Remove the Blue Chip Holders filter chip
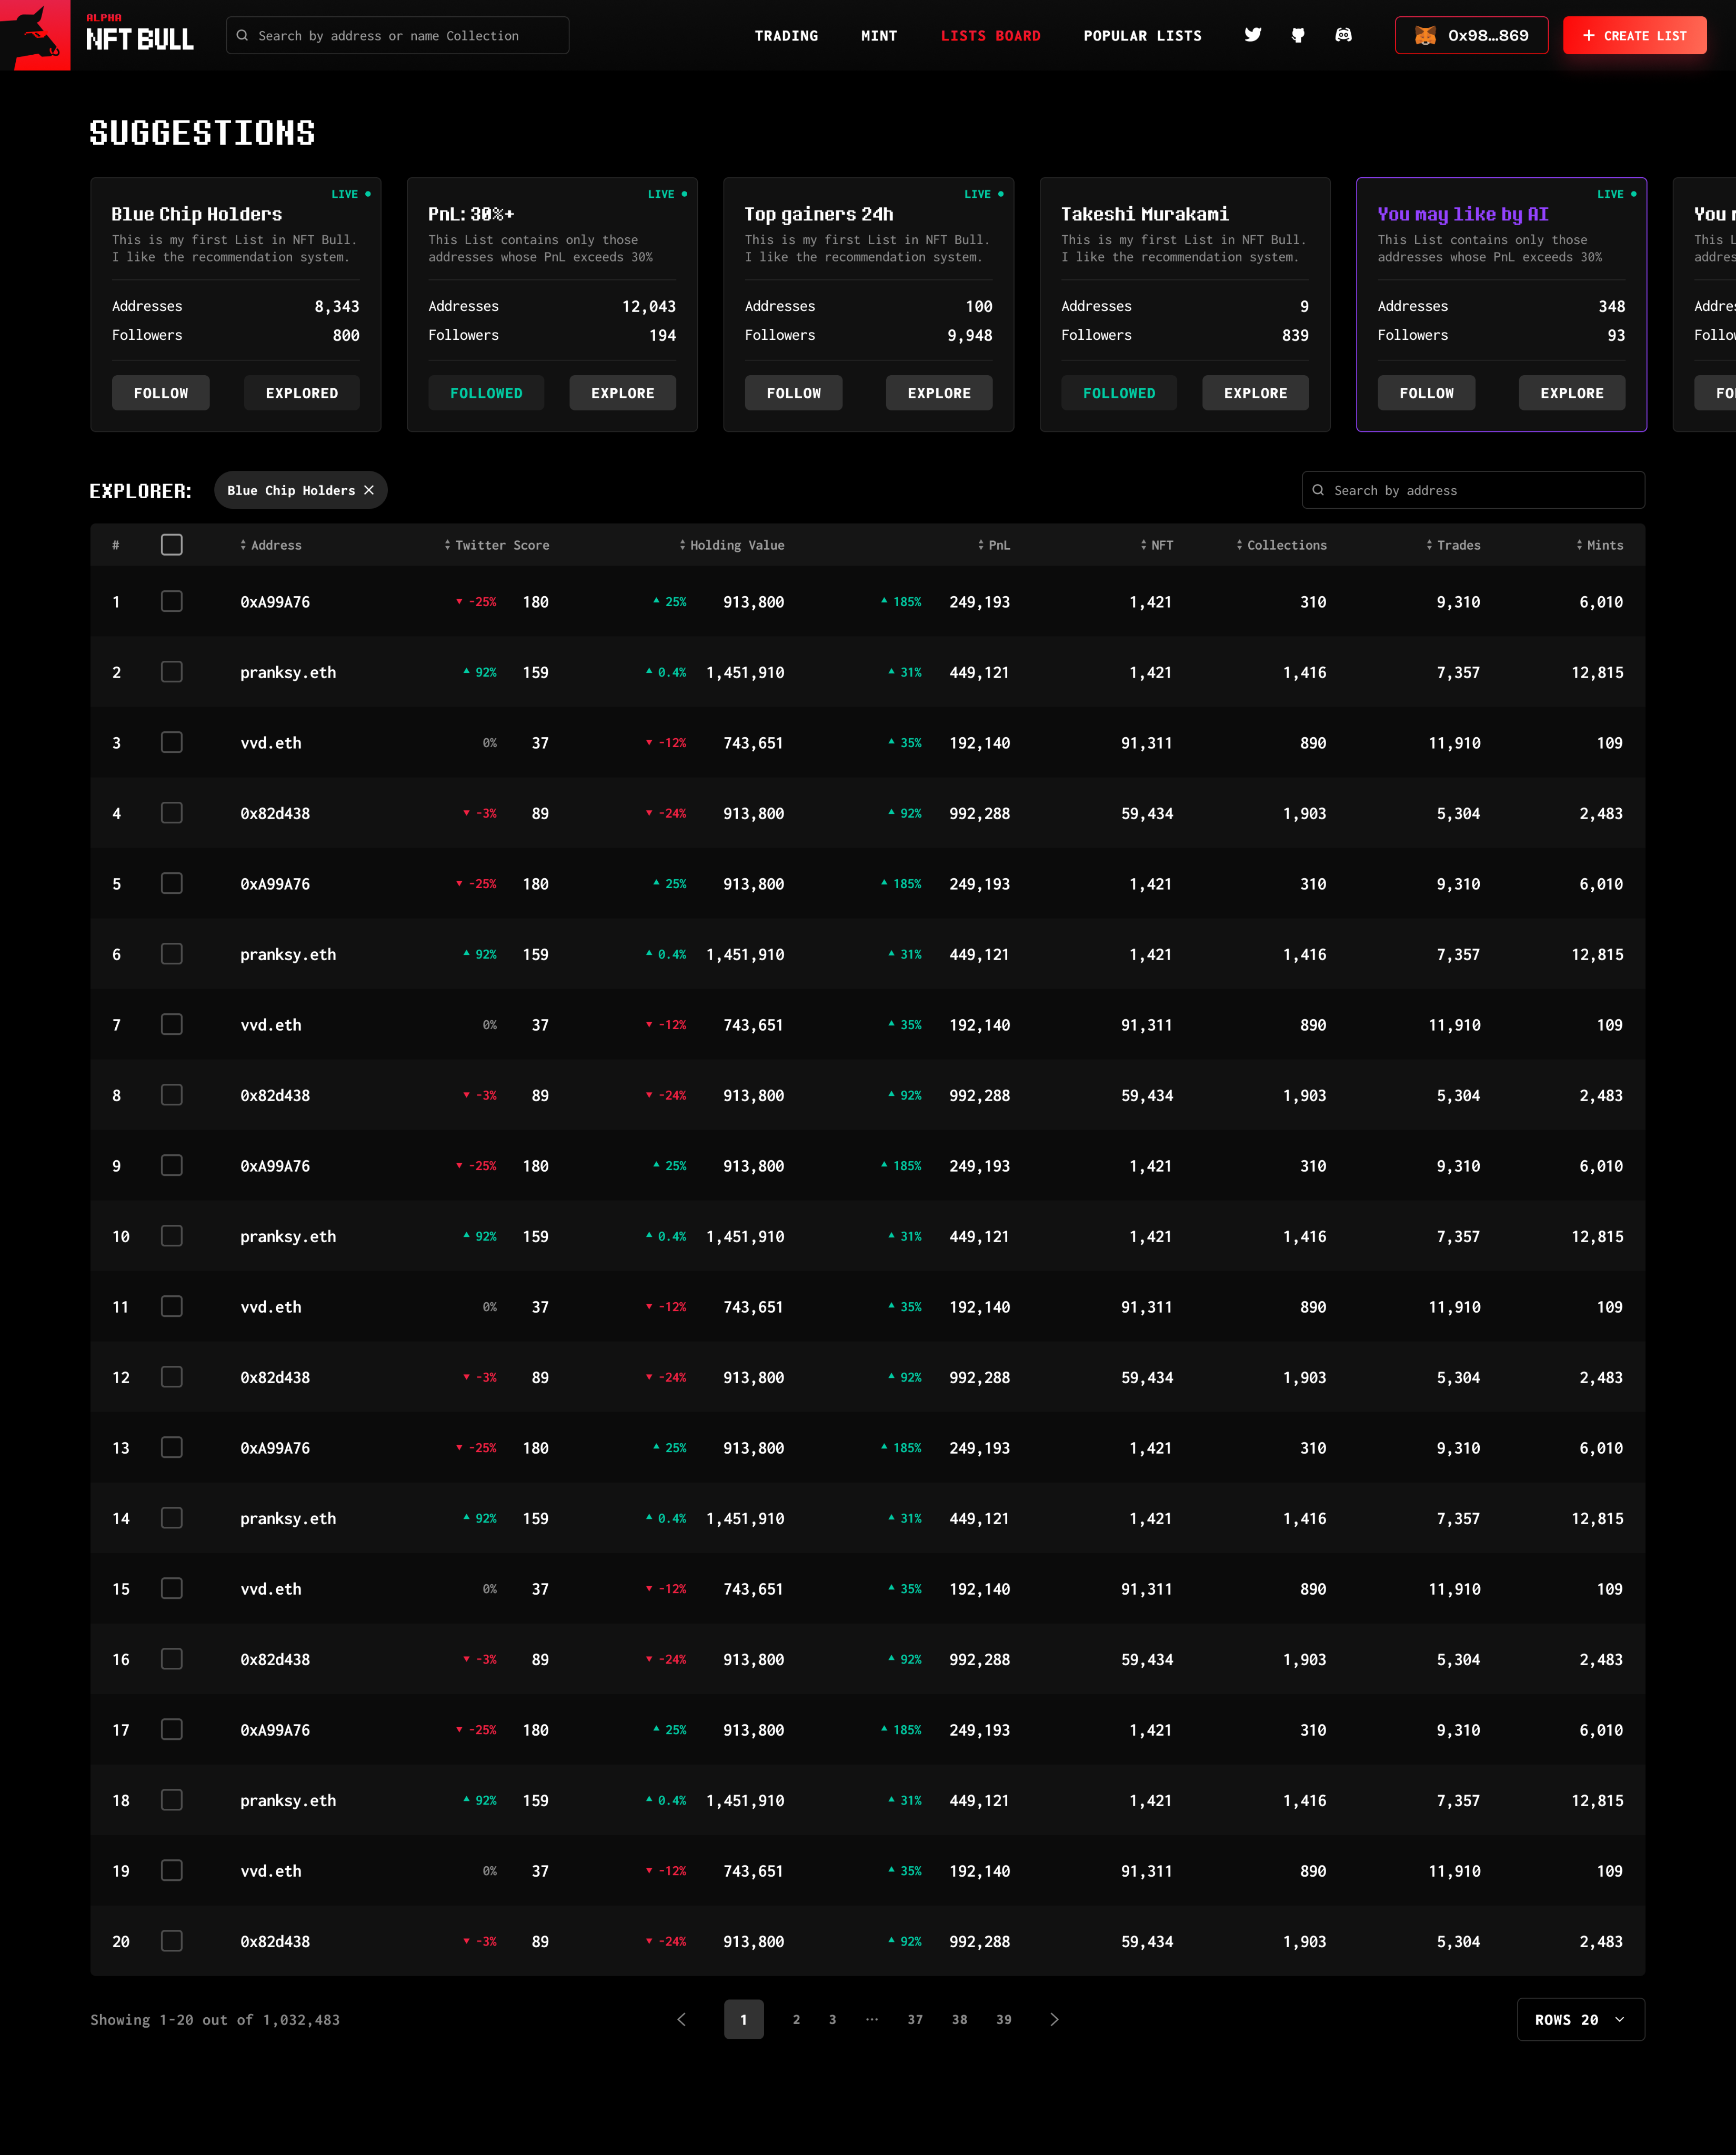Viewport: 1736px width, 2155px height. [369, 490]
